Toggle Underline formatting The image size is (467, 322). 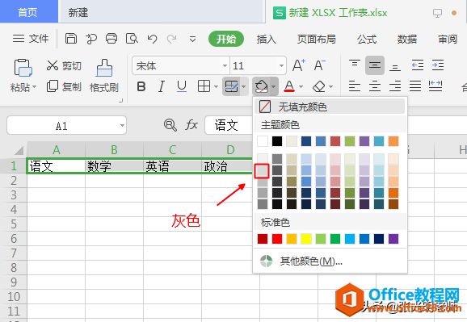[182, 86]
